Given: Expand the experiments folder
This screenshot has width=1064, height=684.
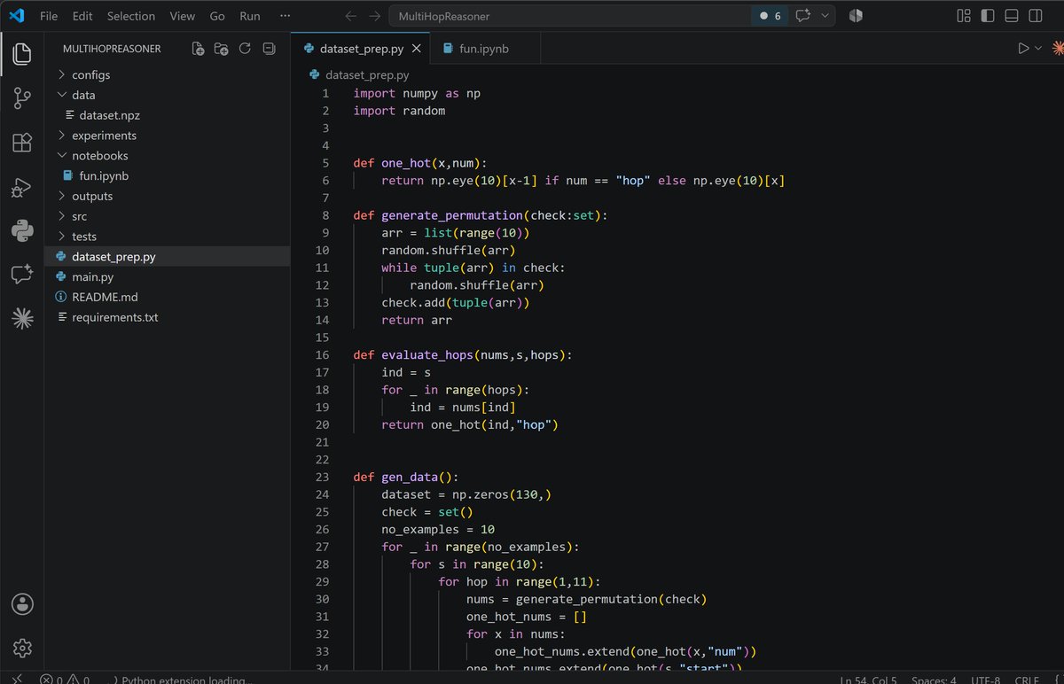Looking at the screenshot, I should [x=167, y=136].
